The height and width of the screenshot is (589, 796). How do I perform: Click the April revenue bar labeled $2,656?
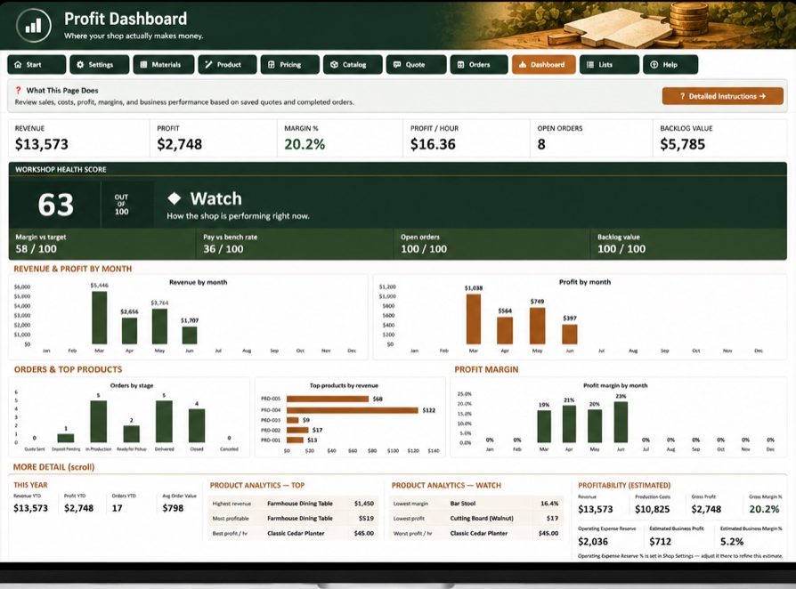click(129, 331)
